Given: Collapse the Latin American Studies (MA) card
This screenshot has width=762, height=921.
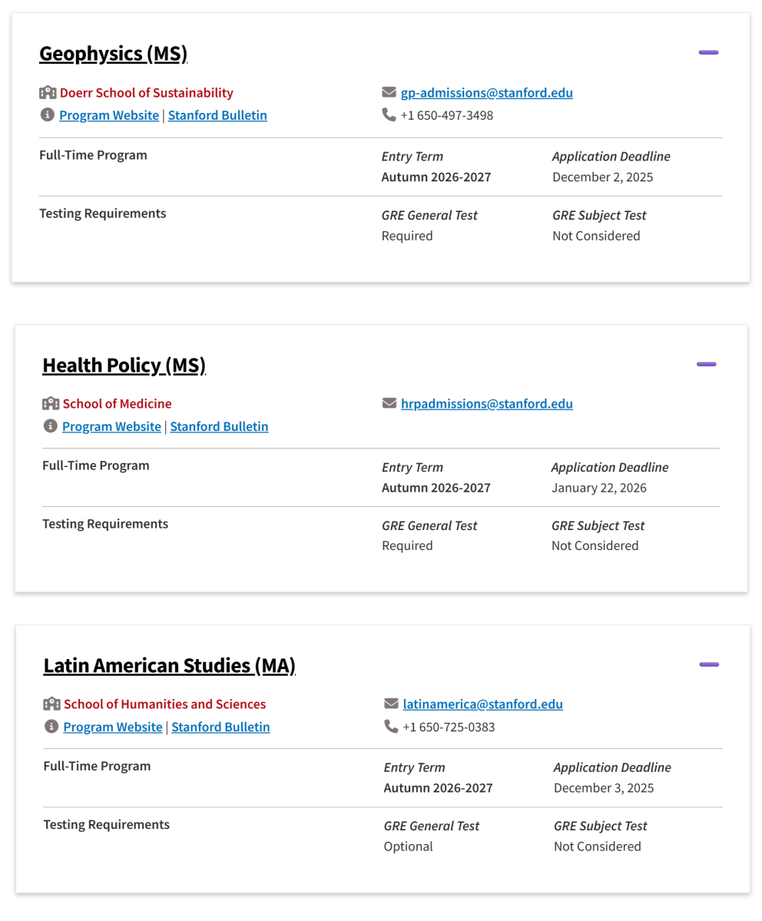Looking at the screenshot, I should point(708,664).
